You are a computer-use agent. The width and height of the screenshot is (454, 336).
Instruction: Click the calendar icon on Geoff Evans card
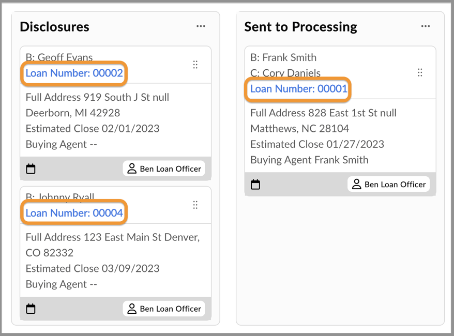tap(31, 169)
